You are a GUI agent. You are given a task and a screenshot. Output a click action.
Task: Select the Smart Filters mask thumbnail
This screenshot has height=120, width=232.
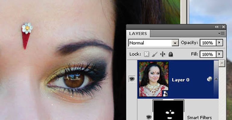coord(168,110)
